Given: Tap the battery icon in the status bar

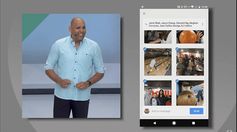Looking at the screenshot, I should pyautogui.click(x=199, y=7).
